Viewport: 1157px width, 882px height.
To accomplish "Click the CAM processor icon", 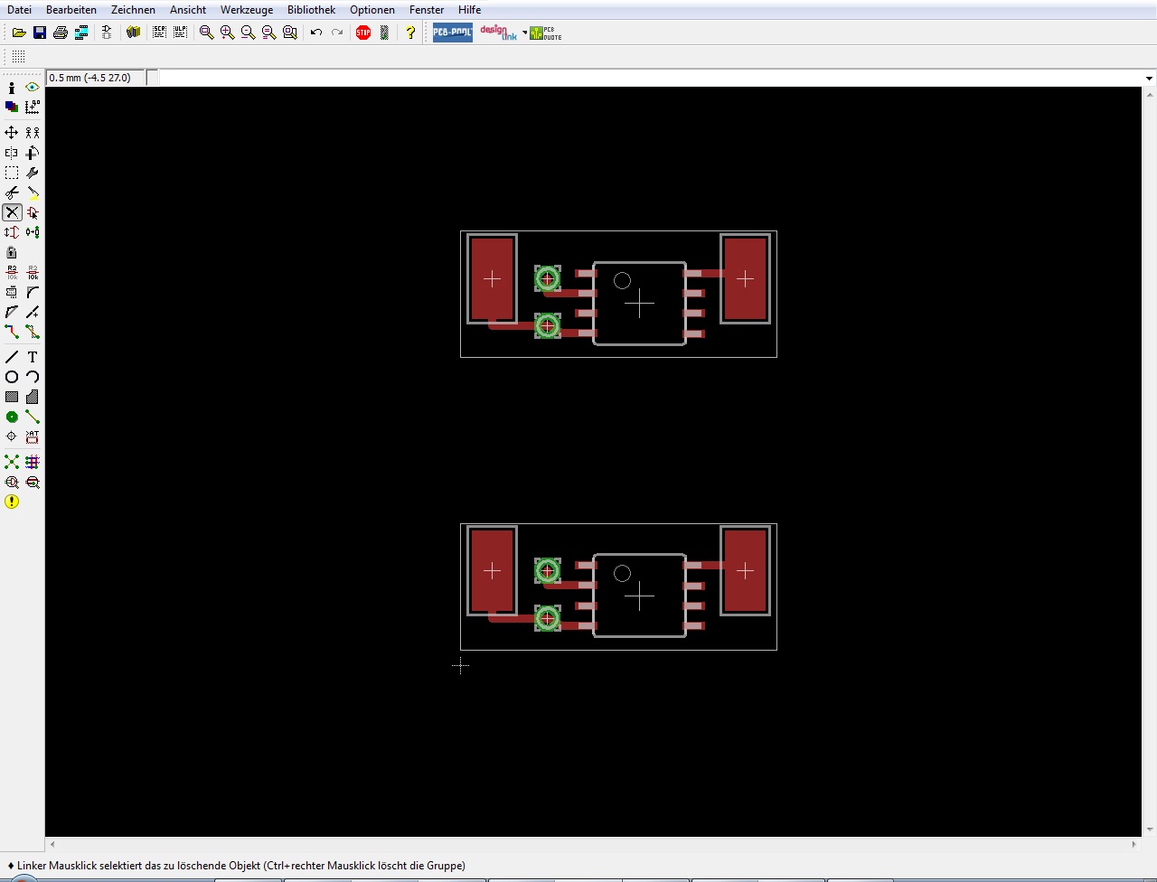I will tap(81, 33).
